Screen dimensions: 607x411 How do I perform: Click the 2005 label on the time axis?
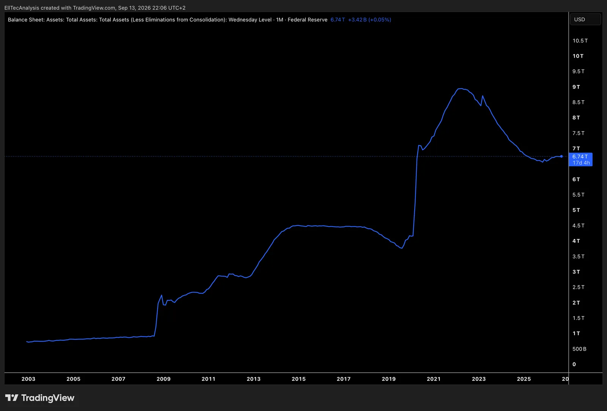pos(74,379)
